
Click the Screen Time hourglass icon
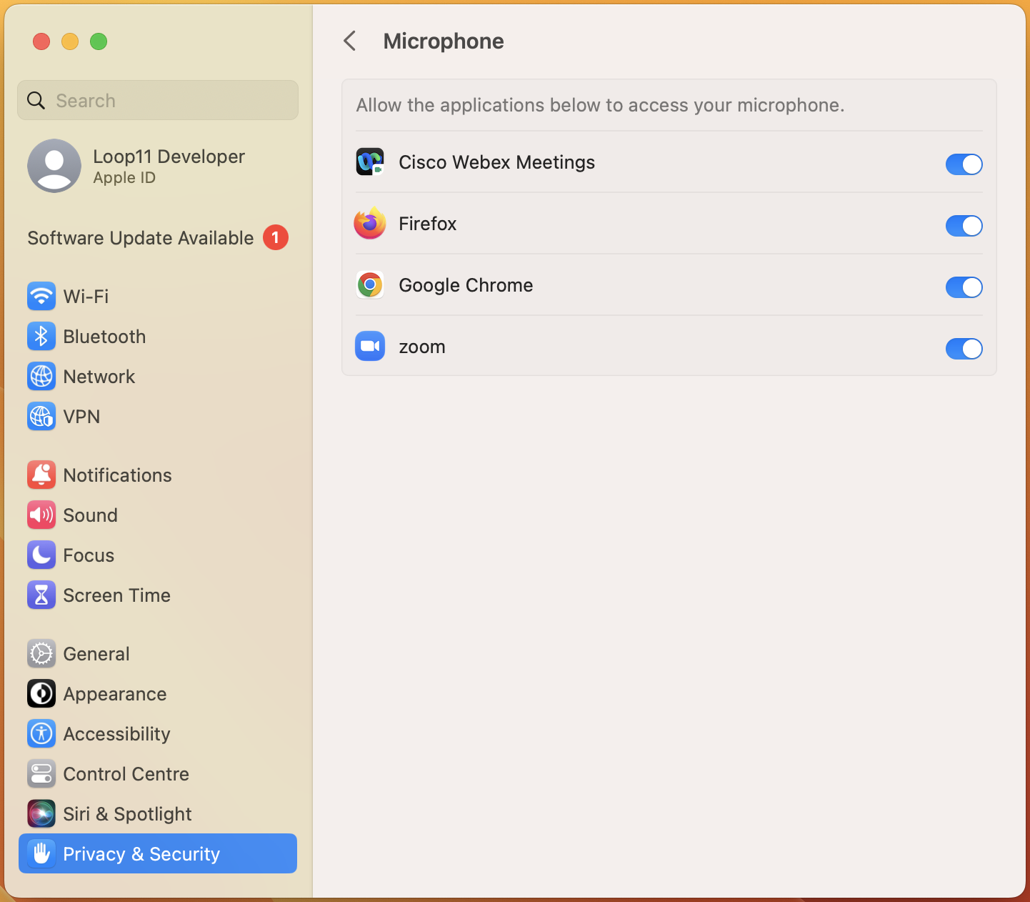[x=41, y=595]
